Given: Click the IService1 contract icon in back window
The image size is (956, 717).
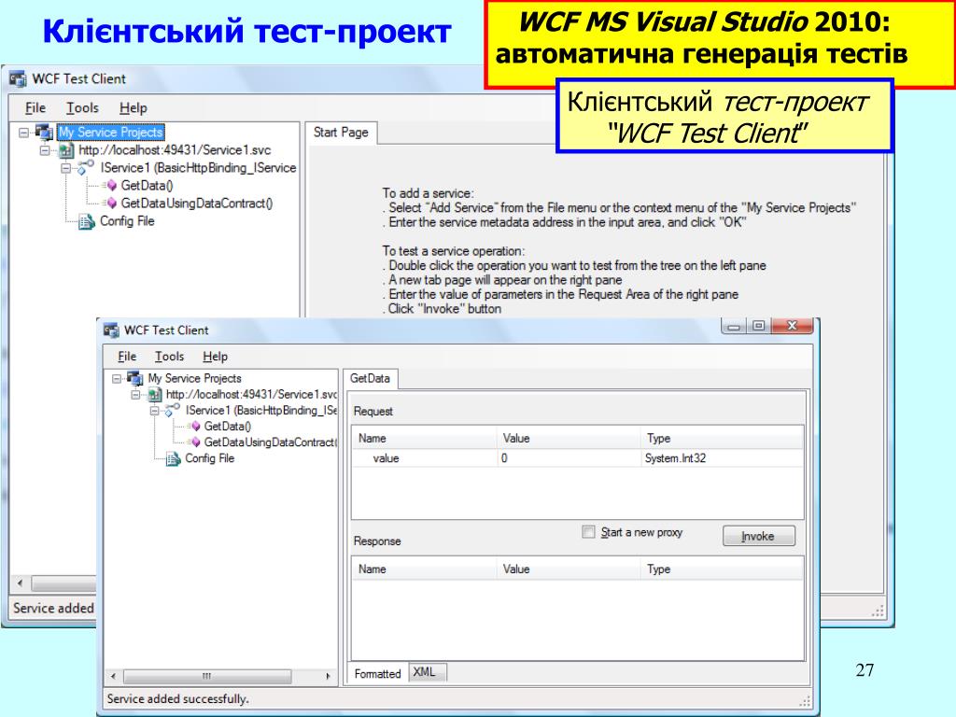Looking at the screenshot, I should click(86, 167).
